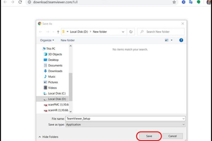Open previous locations dropdown in address bar
The width and height of the screenshot is (212, 141).
pos(123,32)
